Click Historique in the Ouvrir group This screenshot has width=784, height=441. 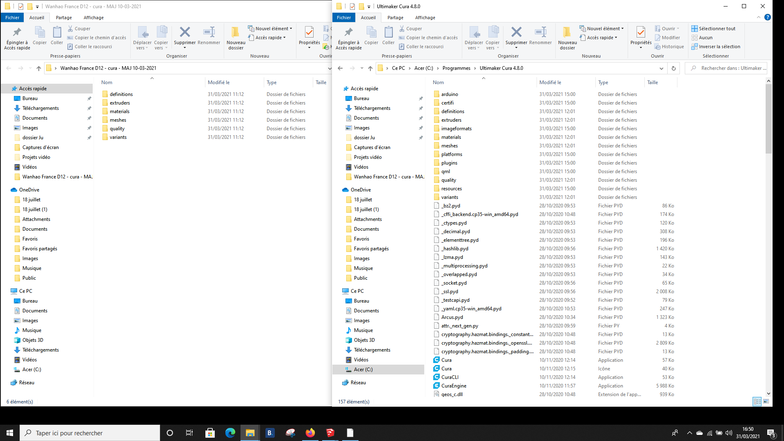click(x=669, y=47)
